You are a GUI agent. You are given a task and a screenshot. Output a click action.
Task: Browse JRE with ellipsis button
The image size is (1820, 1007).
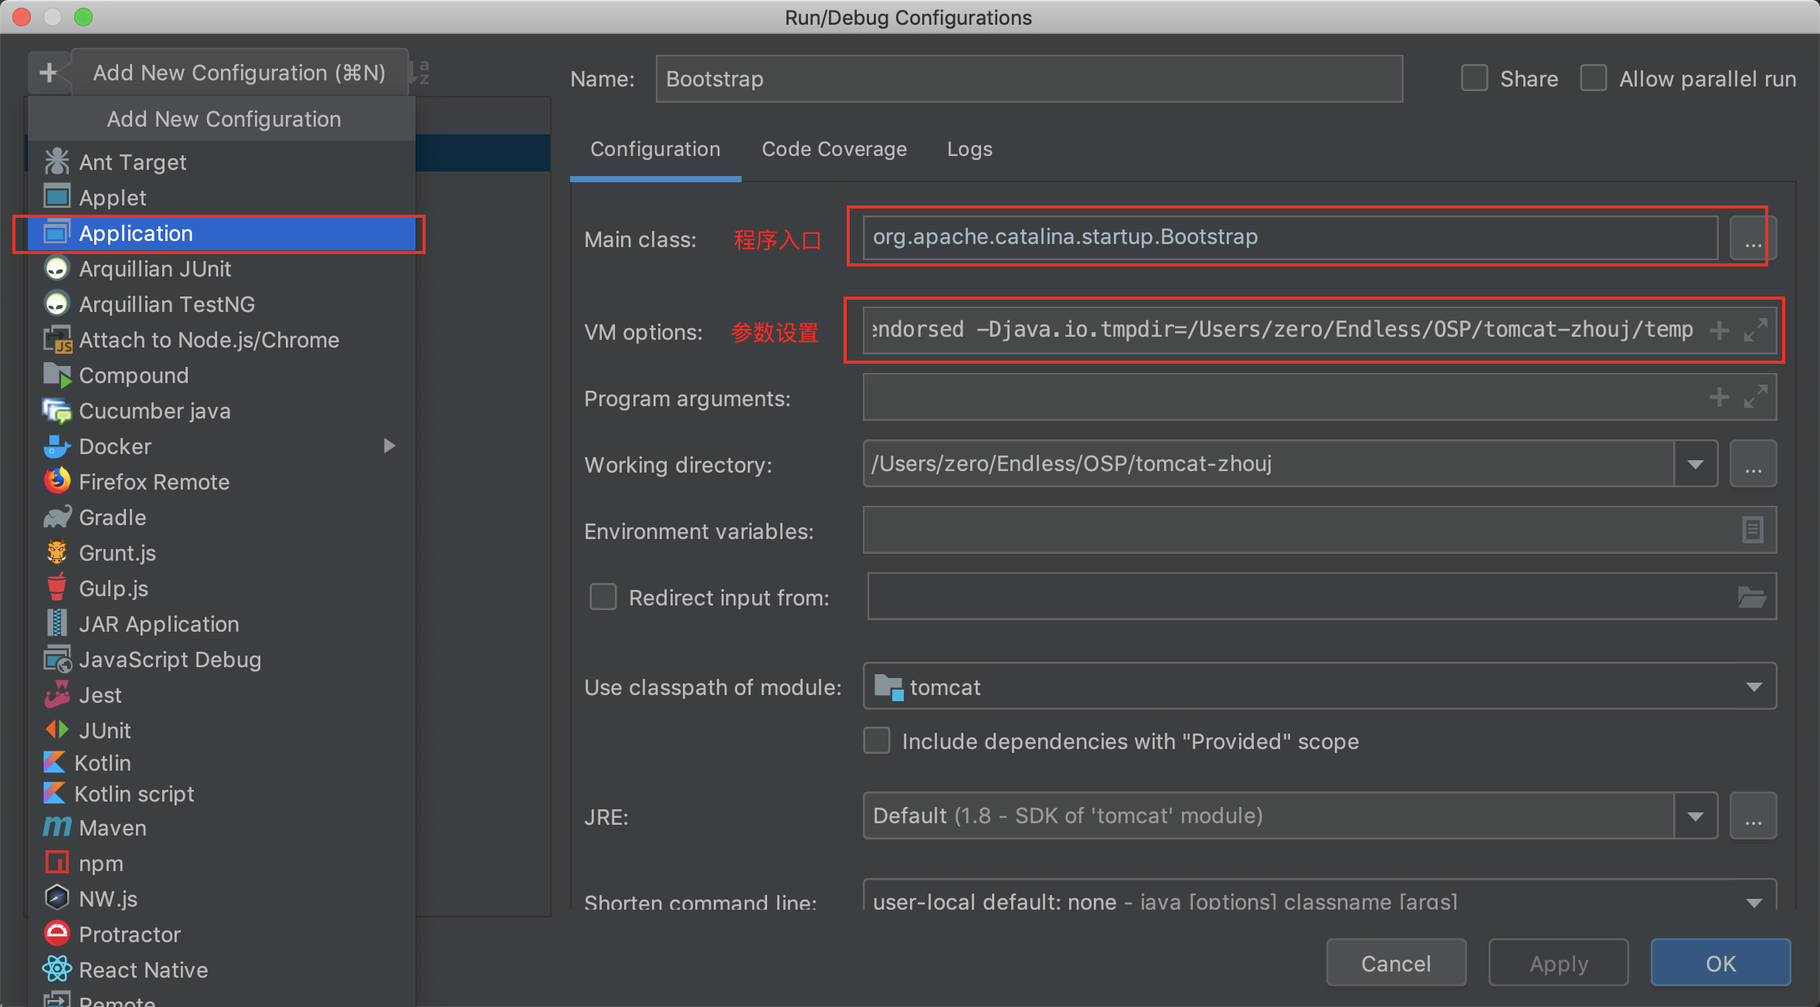point(1753,816)
